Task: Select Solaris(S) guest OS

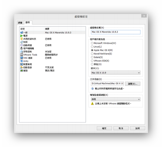Action: click(97, 57)
